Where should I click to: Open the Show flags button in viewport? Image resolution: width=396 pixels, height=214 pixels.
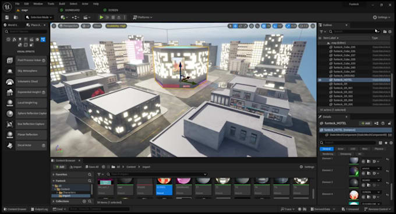tap(97, 26)
